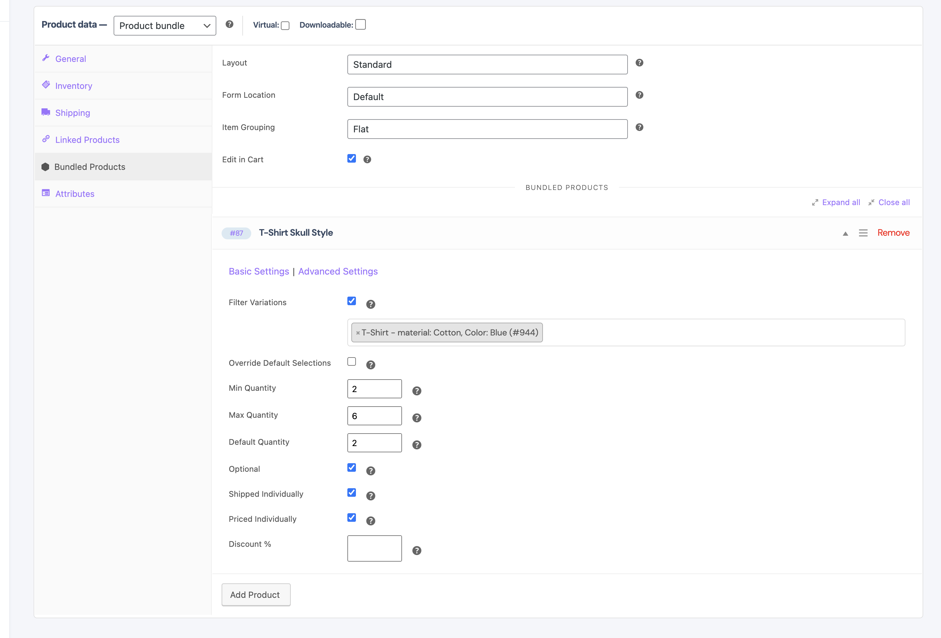This screenshot has width=941, height=638.
Task: Click the wrench icon beside General
Action: tap(46, 58)
